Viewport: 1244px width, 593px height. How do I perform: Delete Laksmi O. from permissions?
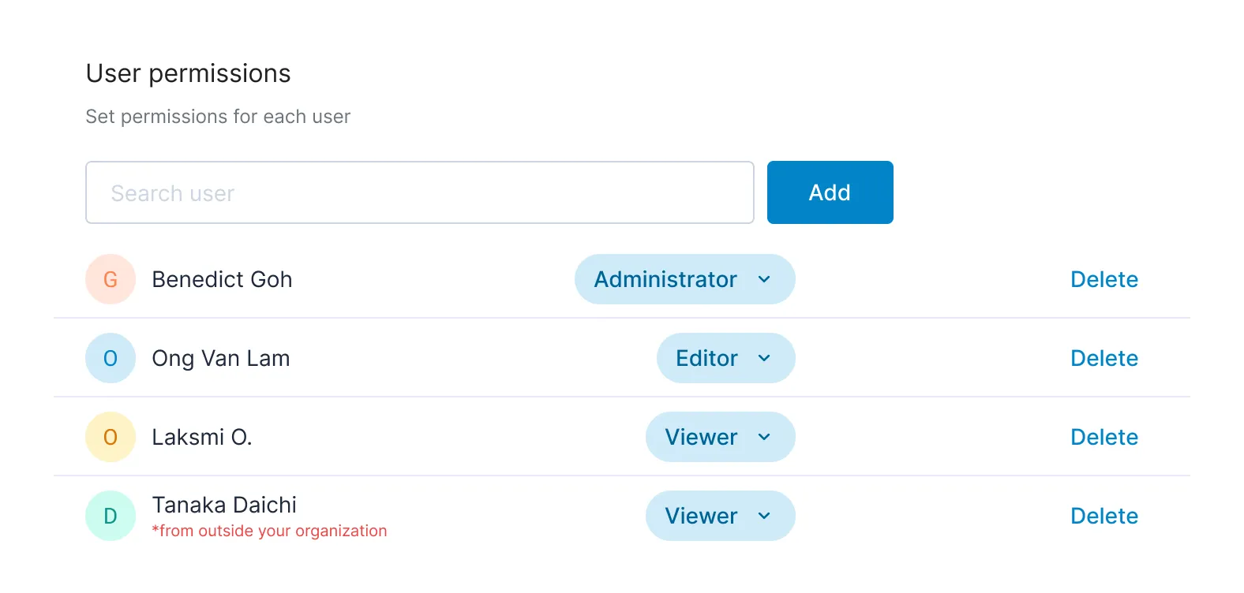coord(1103,437)
